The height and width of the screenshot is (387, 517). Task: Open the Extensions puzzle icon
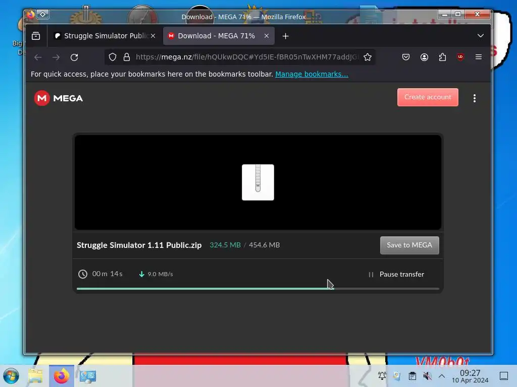click(442, 57)
